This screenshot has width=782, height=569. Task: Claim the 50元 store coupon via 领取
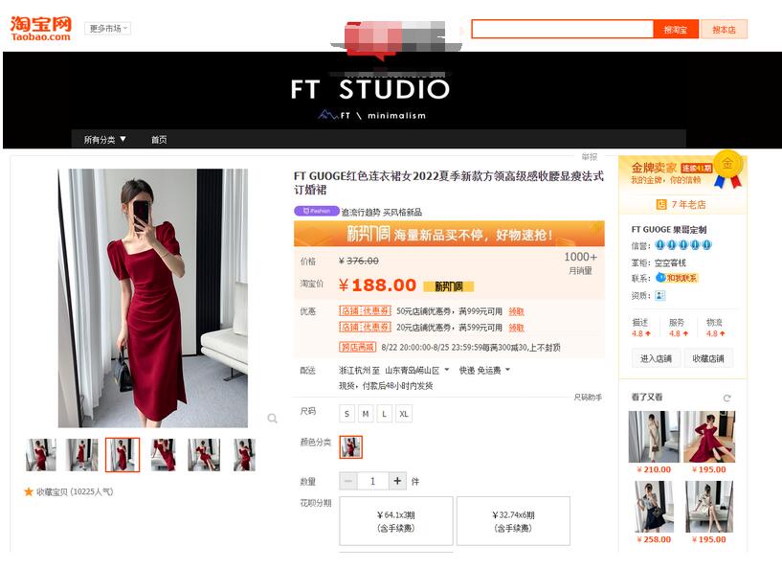click(516, 311)
